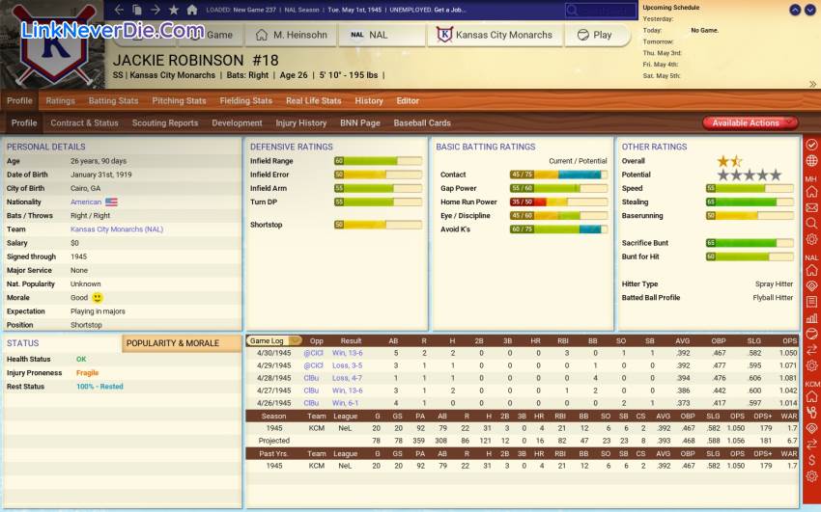Image resolution: width=821 pixels, height=512 pixels.
Task: Switch to the Batting Stats tab
Action: click(x=113, y=101)
